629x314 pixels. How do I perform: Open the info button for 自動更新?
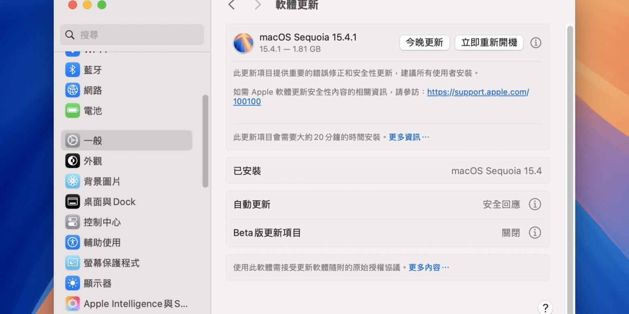(535, 204)
